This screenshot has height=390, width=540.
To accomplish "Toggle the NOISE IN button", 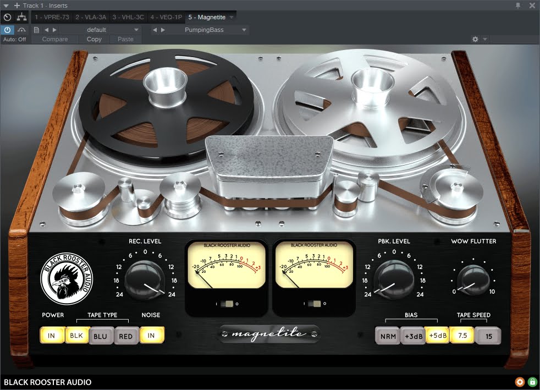I will [x=152, y=335].
